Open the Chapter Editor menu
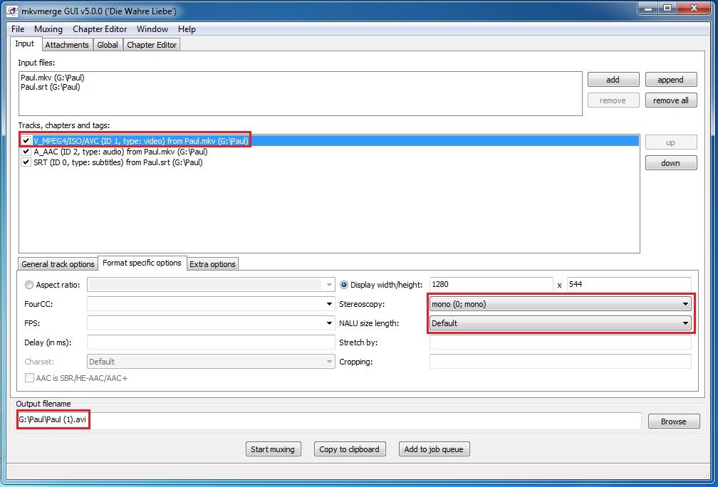 pos(100,28)
